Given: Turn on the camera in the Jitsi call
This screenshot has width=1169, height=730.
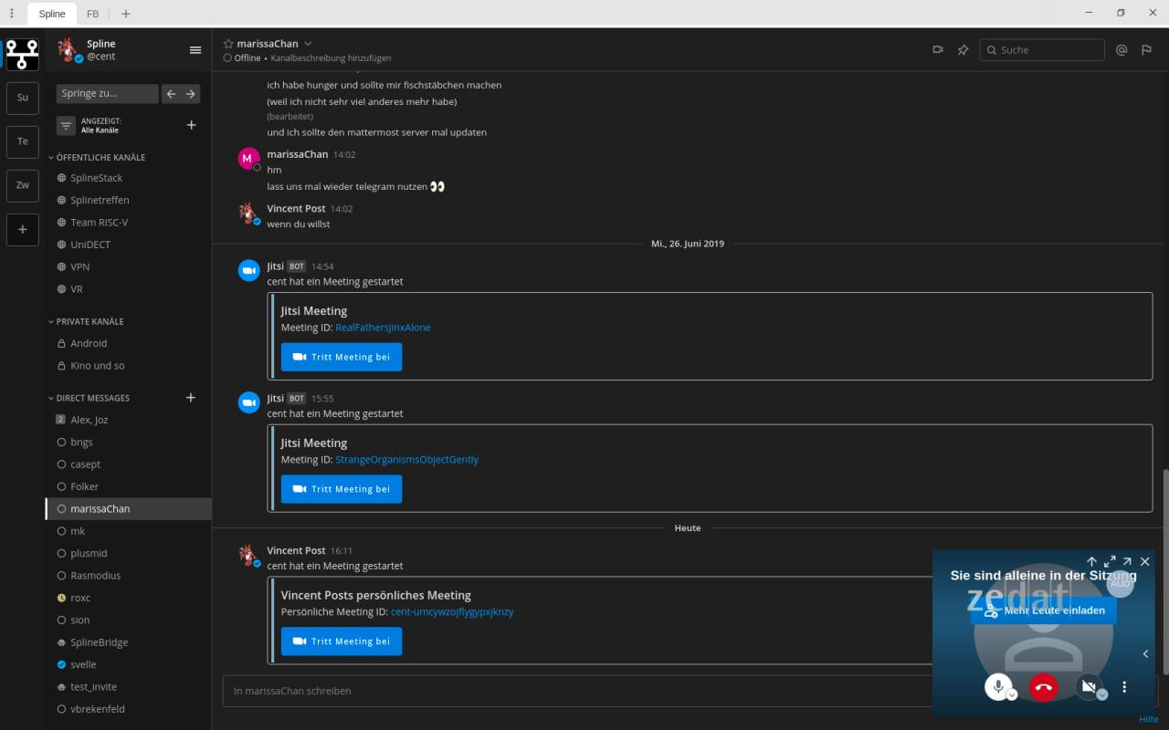Looking at the screenshot, I should [x=1087, y=686].
